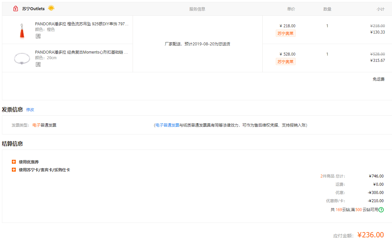The height and width of the screenshot is (240, 392).
Task: Click the 小计 column header
Action: tap(380, 9)
